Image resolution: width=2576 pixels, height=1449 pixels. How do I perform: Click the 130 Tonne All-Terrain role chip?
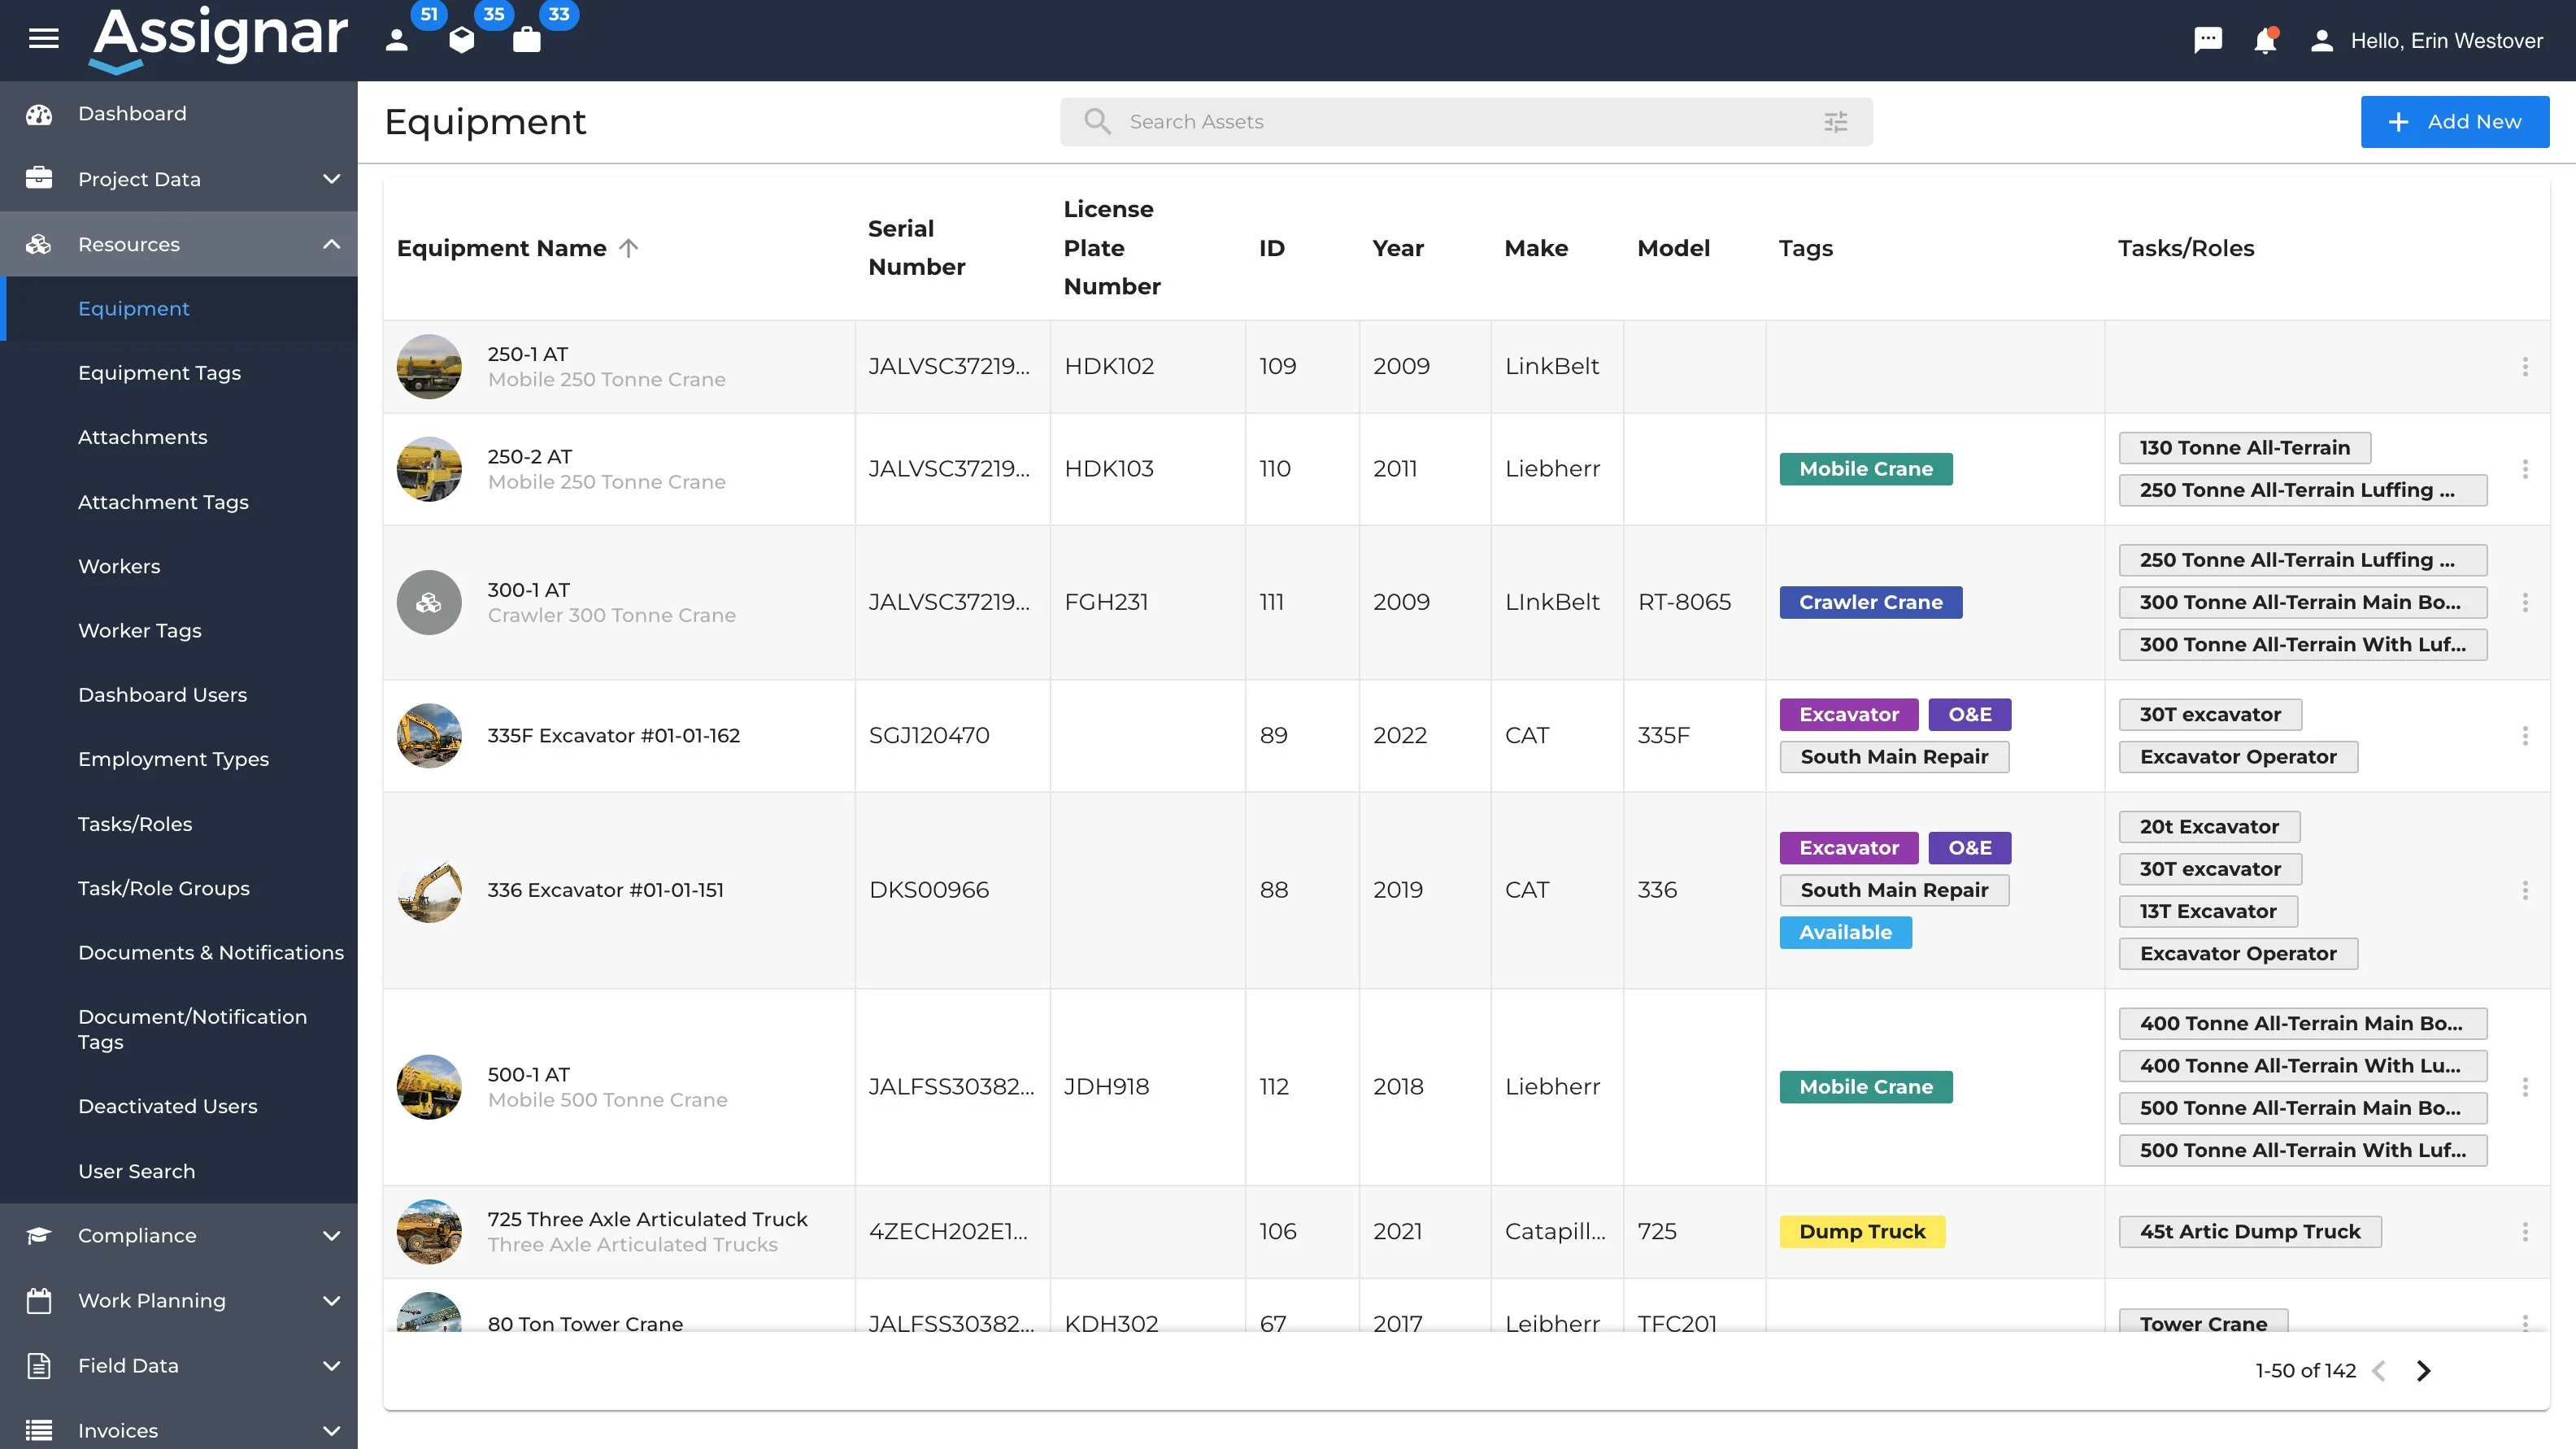(x=2244, y=448)
